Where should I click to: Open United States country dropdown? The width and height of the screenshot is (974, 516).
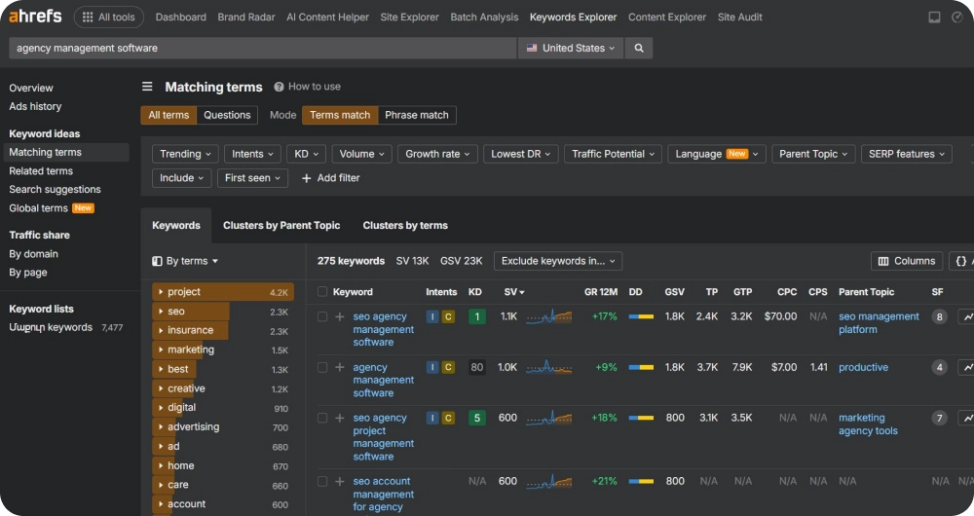point(571,48)
